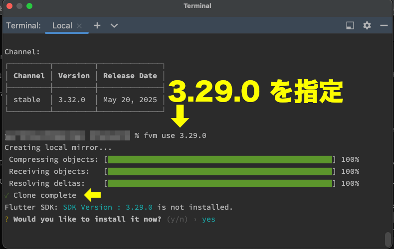Viewport: 394px width, 249px height.
Task: Open terminal settings gear
Action: [x=367, y=25]
